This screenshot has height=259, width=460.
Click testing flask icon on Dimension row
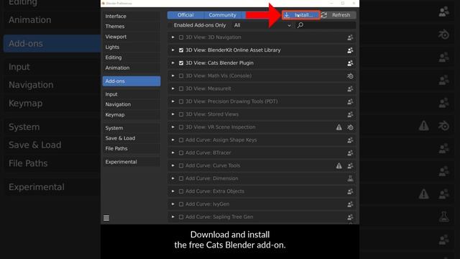click(350, 178)
